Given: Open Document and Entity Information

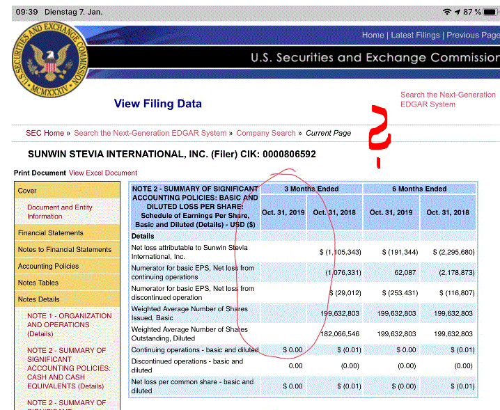Looking at the screenshot, I should point(60,212).
